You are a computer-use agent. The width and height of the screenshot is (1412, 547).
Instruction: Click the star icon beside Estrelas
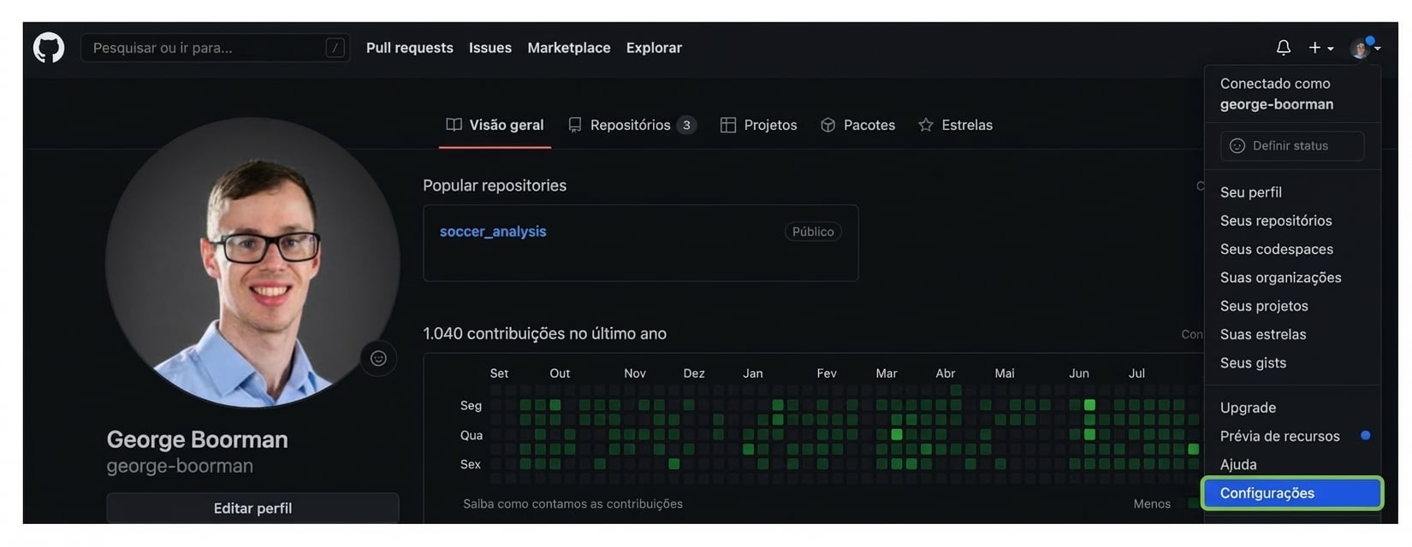click(926, 125)
